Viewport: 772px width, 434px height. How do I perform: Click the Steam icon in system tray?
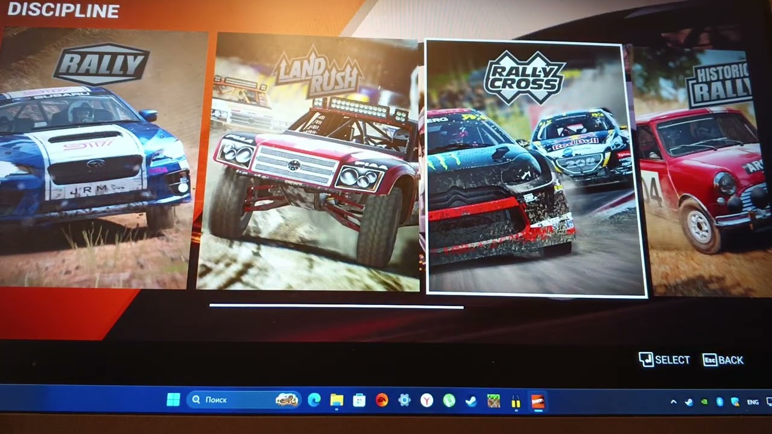click(689, 401)
